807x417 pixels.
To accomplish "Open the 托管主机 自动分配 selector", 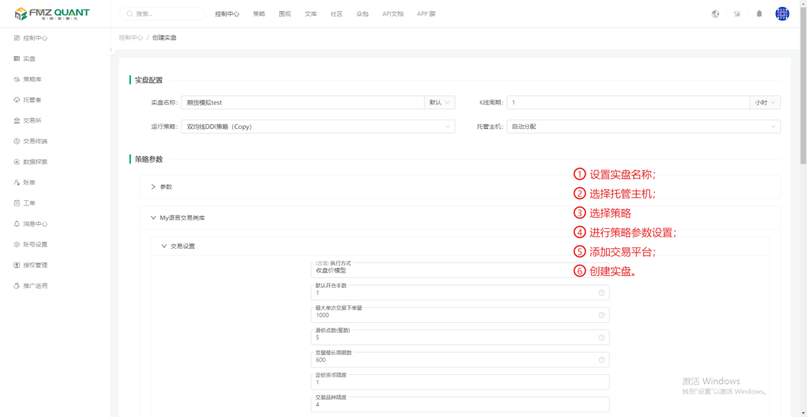I will tap(644, 127).
